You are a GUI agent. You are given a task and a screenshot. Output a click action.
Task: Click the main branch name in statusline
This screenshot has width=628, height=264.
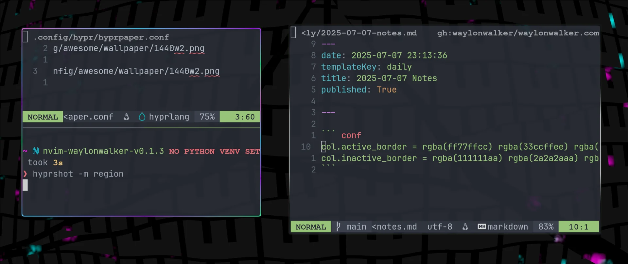click(x=356, y=227)
